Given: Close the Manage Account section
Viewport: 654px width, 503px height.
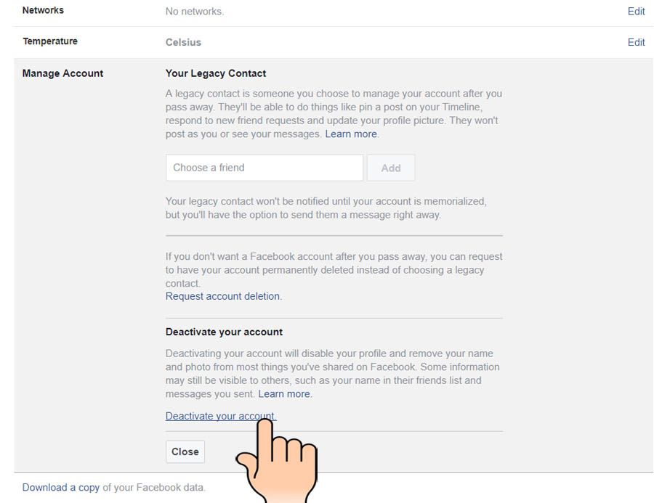Looking at the screenshot, I should [185, 451].
